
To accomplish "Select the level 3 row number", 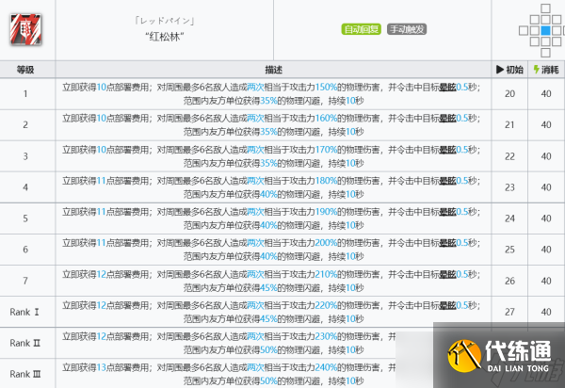I will click(25, 156).
